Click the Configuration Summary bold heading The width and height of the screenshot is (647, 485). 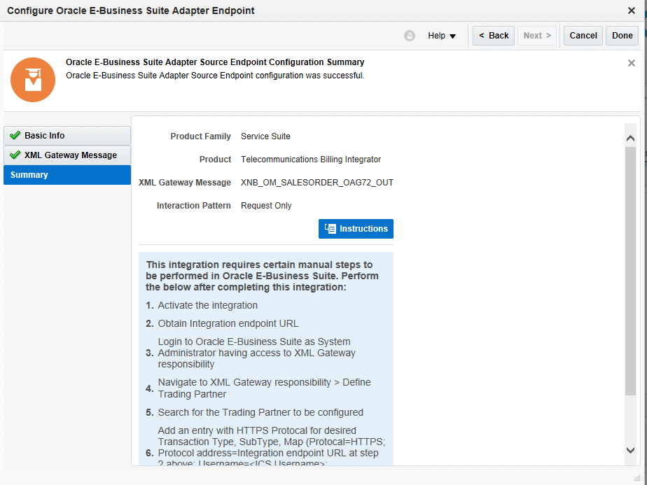(x=215, y=62)
